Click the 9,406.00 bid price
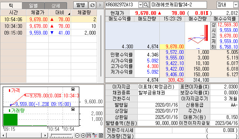This screenshot has width=239, height=139. tap(175, 74)
